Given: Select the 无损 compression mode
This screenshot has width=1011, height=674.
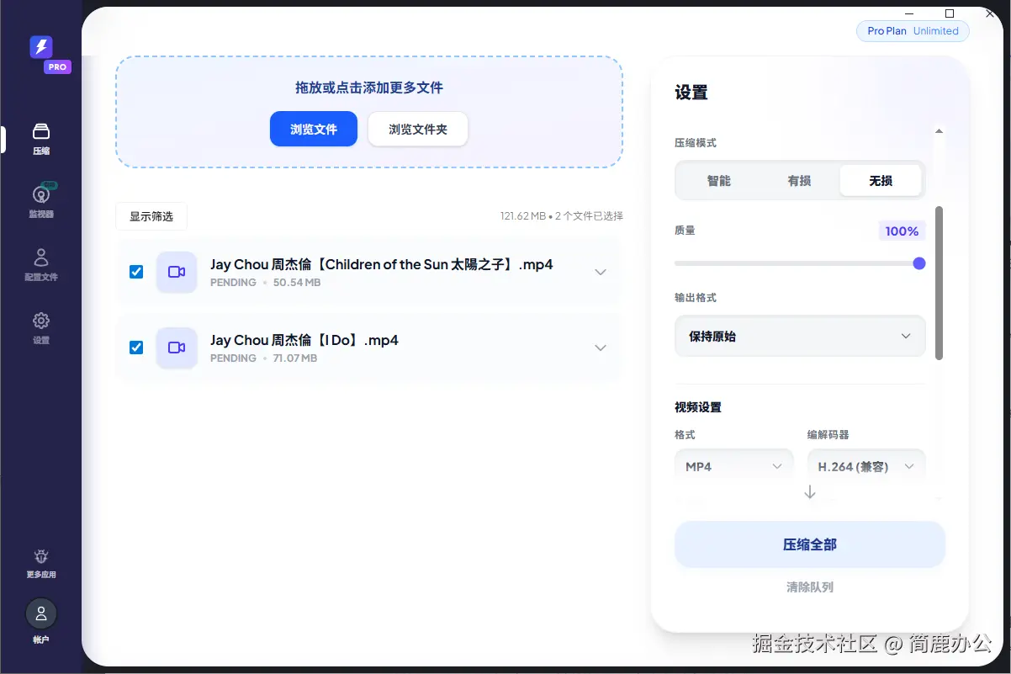Looking at the screenshot, I should [881, 181].
